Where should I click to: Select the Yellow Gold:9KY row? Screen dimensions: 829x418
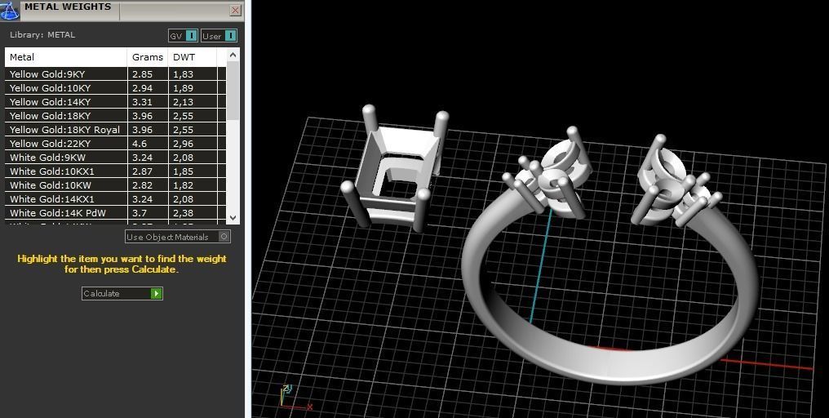[115, 74]
